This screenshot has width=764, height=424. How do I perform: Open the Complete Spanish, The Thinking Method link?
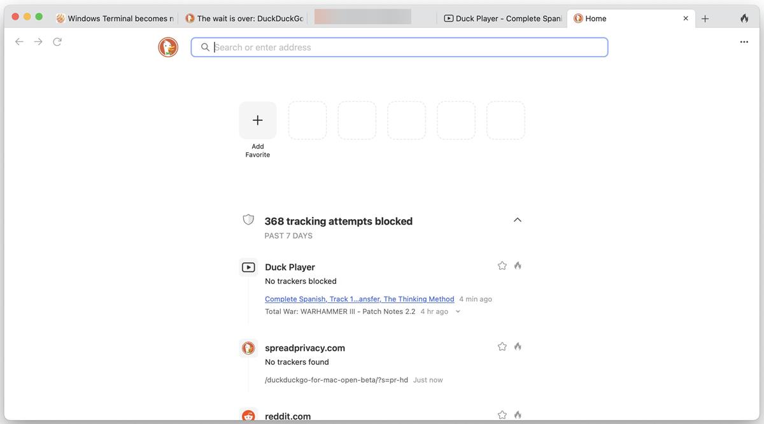[x=360, y=299]
